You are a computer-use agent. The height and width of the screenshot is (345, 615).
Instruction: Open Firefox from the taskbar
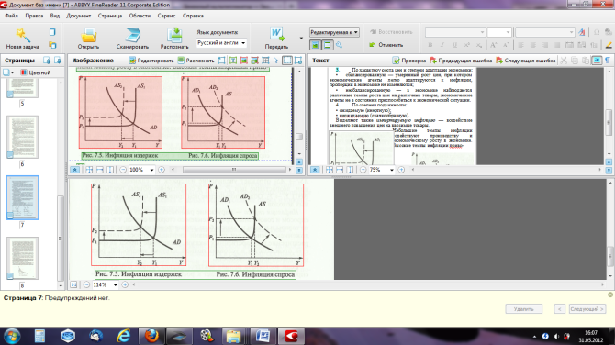(151, 336)
